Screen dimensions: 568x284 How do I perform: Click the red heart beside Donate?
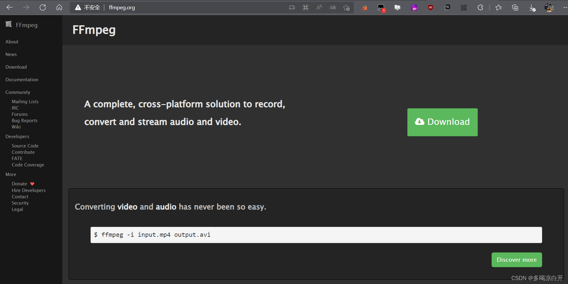(32, 184)
